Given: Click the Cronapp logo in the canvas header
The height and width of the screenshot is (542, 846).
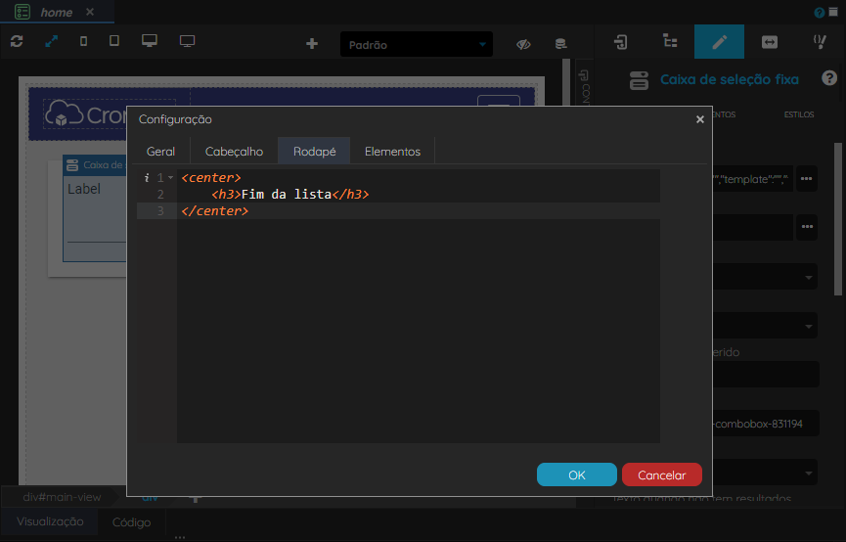Looking at the screenshot, I should pyautogui.click(x=85, y=113).
